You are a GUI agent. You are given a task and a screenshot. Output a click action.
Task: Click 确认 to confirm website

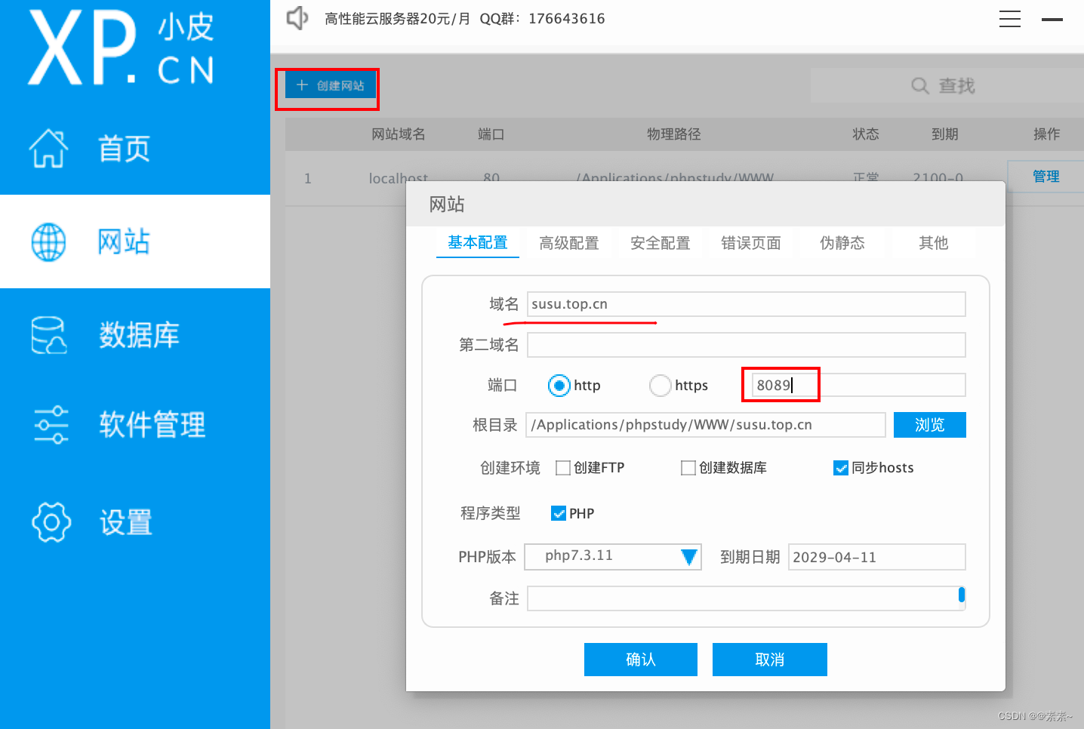pos(641,660)
